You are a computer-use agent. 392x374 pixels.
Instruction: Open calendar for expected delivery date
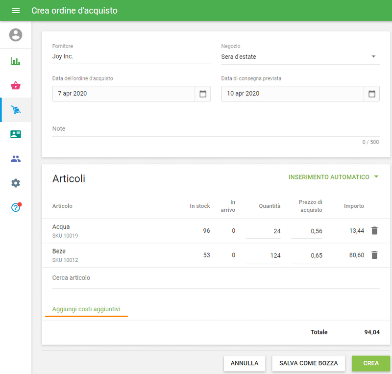(x=372, y=94)
